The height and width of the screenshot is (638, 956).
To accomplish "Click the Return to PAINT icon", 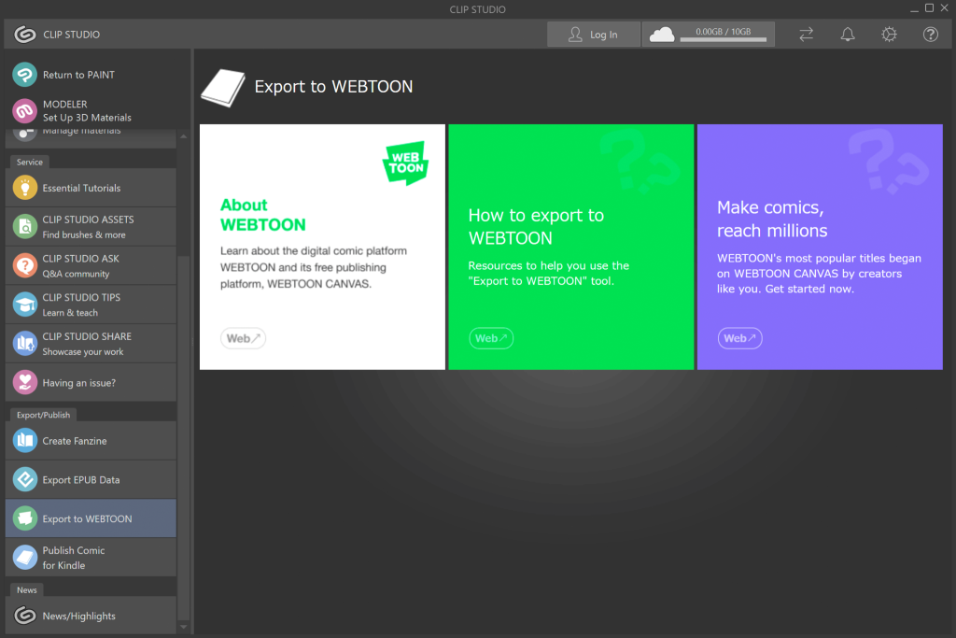I will click(x=25, y=75).
